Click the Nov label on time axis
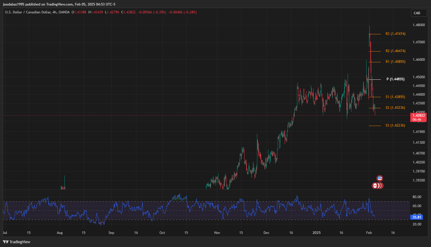This screenshot has width=431, height=247. 217,233
